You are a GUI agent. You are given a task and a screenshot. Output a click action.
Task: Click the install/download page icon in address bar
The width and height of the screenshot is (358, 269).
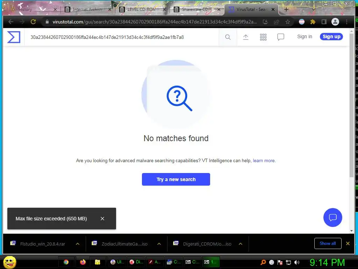tap(265, 22)
